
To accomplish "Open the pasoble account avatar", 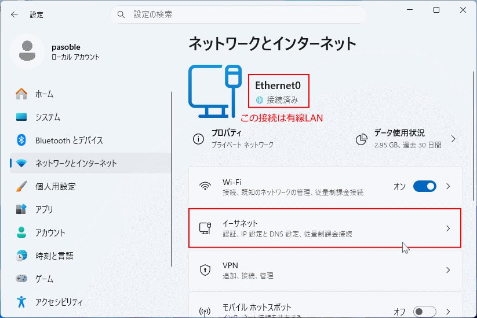I will [x=27, y=51].
